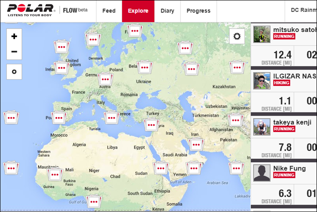This screenshot has width=317, height=212.
Task: Select the 12.4 distance value
Action: [282, 55]
